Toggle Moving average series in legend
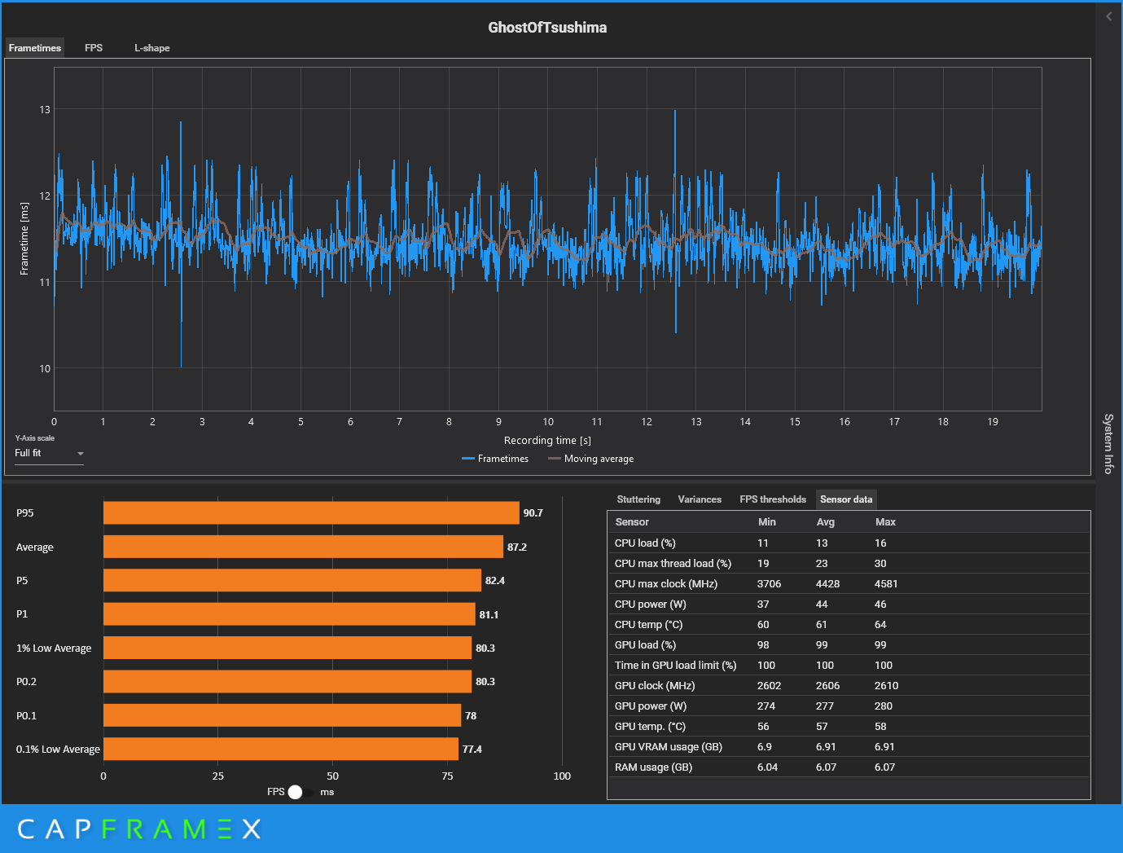Screen dimensions: 1123x853 (591, 459)
